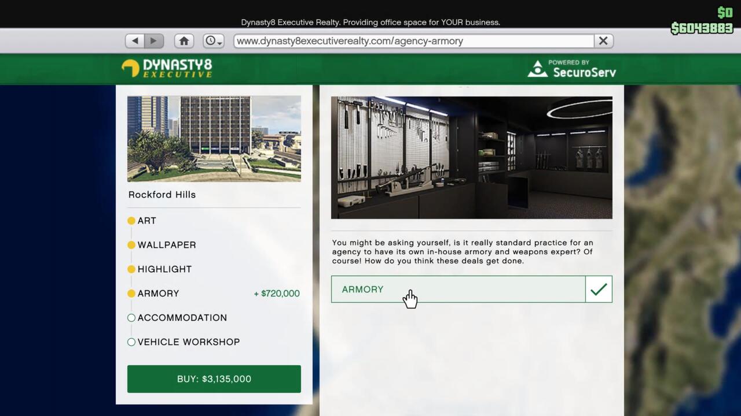741x416 pixels.
Task: Click the green checkmark beside Armory
Action: [x=599, y=289]
